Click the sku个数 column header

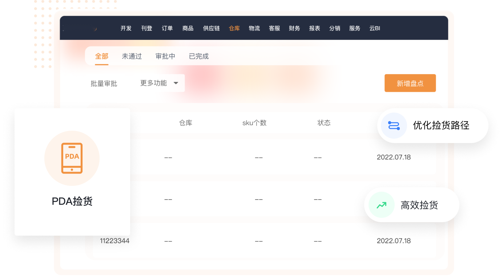point(254,123)
